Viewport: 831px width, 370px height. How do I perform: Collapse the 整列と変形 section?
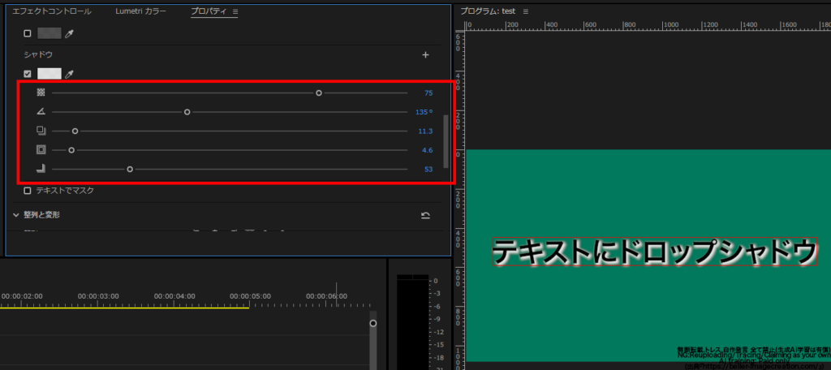tap(16, 215)
